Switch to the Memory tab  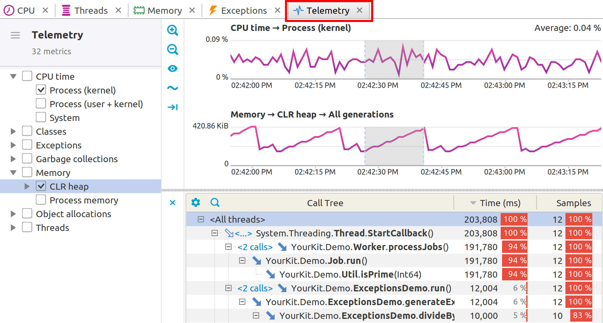164,10
